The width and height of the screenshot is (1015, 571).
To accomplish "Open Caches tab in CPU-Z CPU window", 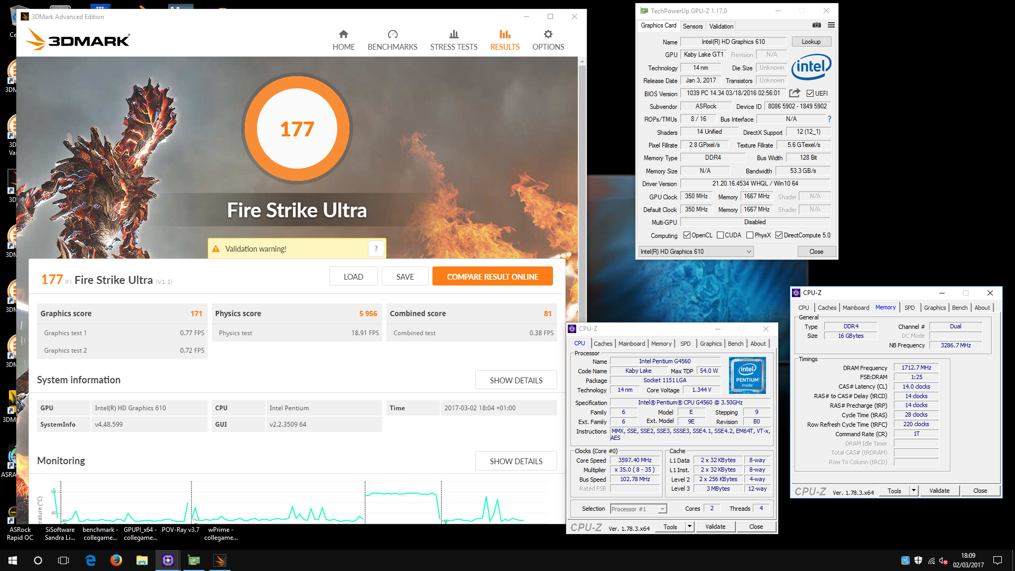I will 603,344.
